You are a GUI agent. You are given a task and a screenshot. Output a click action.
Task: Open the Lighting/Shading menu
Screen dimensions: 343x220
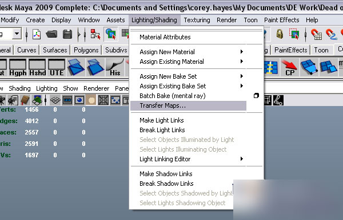[x=154, y=20]
